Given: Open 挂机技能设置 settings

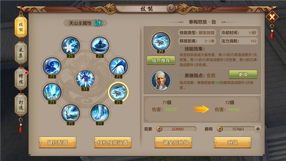Looking at the screenshot, I should tap(113, 142).
